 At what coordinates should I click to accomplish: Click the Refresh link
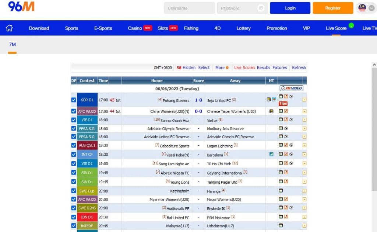click(x=299, y=68)
